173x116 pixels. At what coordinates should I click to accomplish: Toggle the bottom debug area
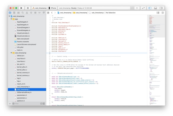coord(156,8)
